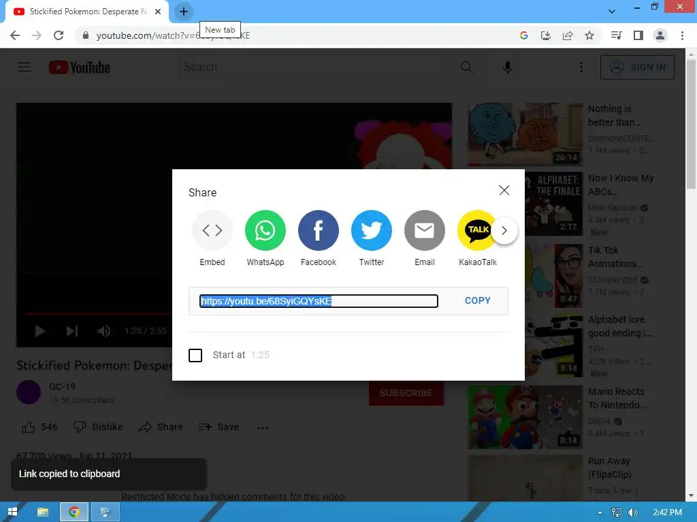The width and height of the screenshot is (697, 522).
Task: Seek on the video progress bar
Action: pos(98,314)
